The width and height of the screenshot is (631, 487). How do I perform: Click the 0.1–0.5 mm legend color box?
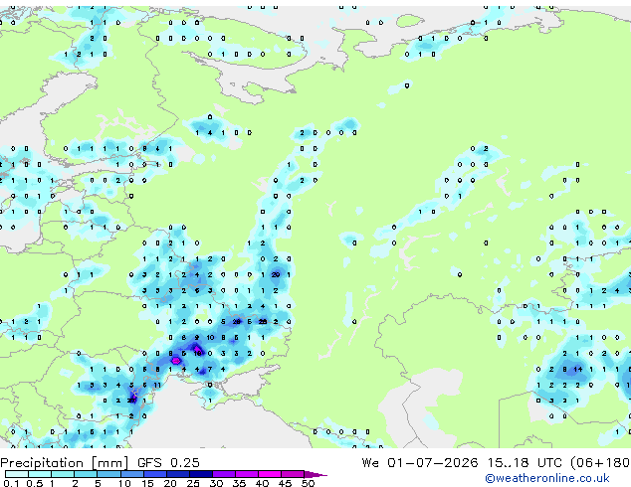(17, 474)
